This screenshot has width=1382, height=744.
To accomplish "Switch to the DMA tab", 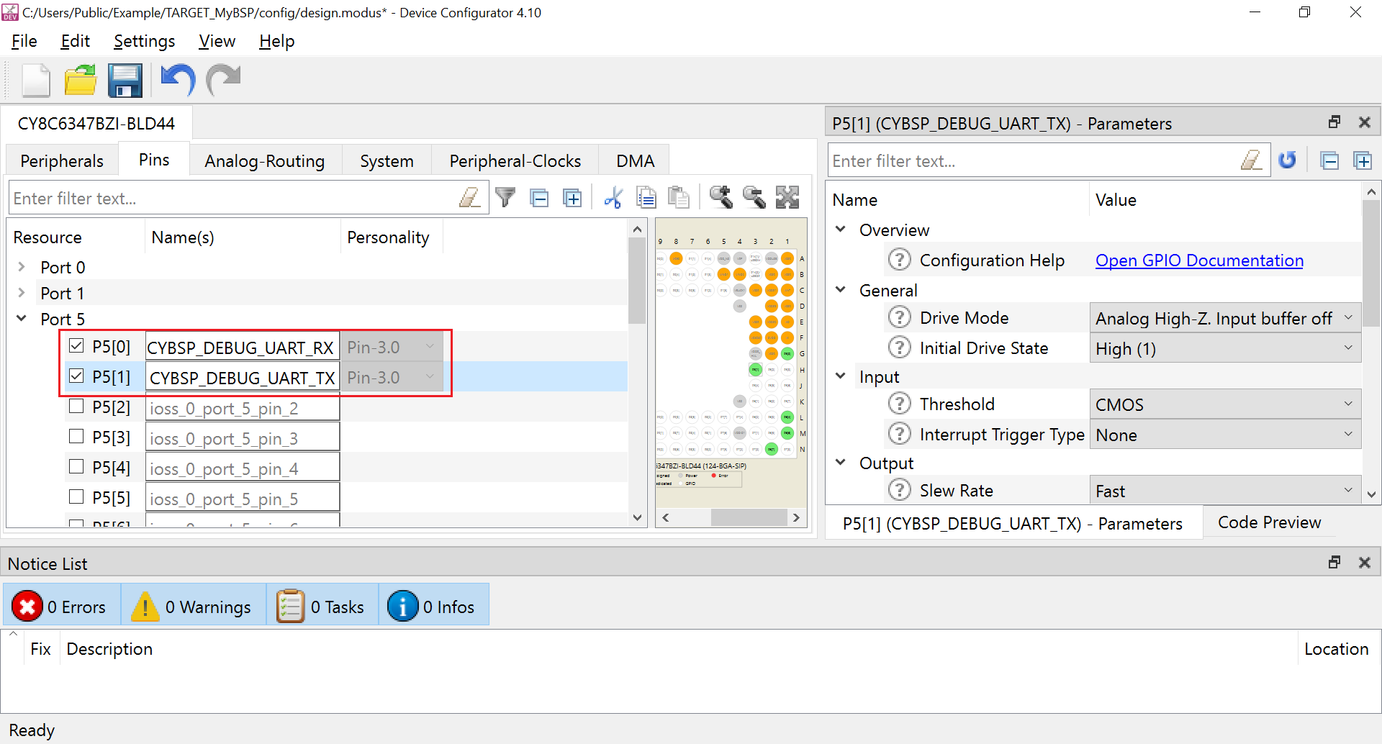I will pos(635,160).
